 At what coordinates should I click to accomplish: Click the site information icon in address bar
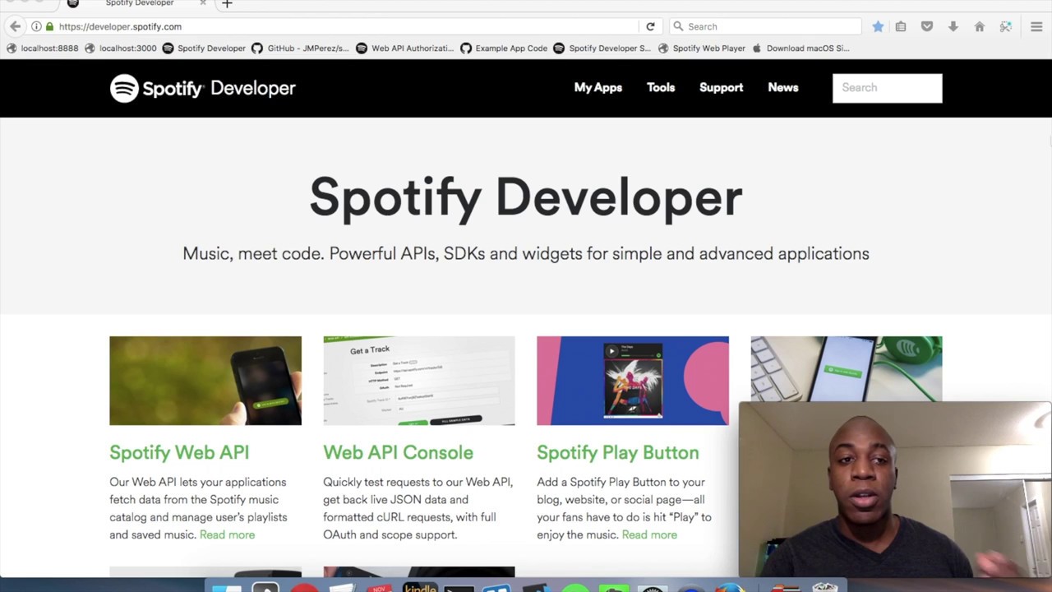pyautogui.click(x=36, y=26)
